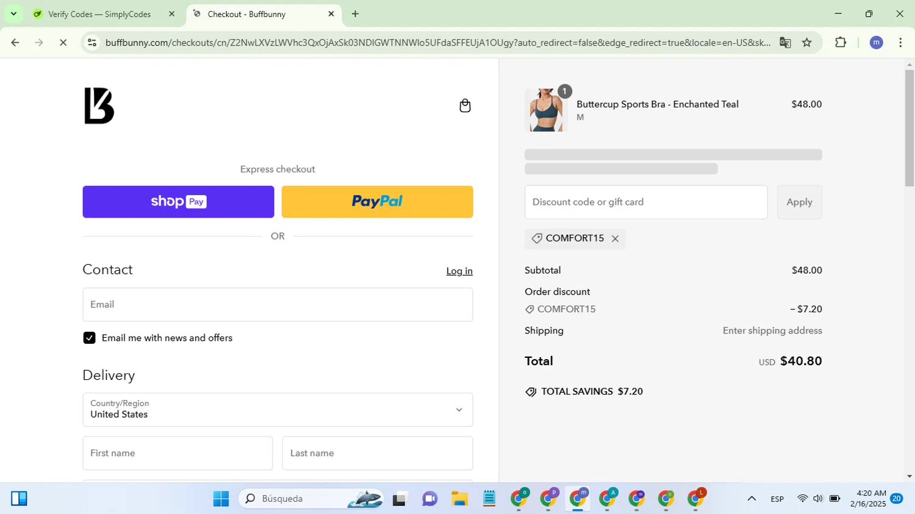Click the taskbar Búsqueda search box
This screenshot has width=915, height=514.
tap(311, 499)
